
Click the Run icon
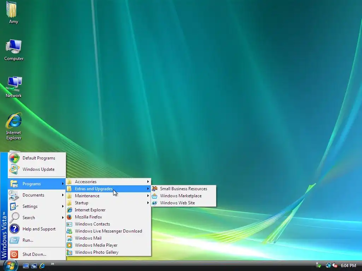point(14,240)
